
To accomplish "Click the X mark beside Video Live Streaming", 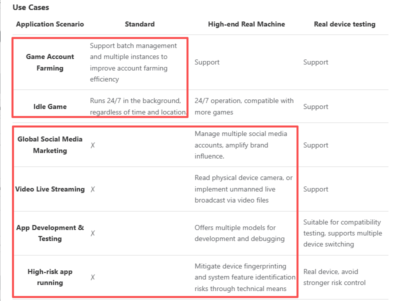I will (x=93, y=189).
